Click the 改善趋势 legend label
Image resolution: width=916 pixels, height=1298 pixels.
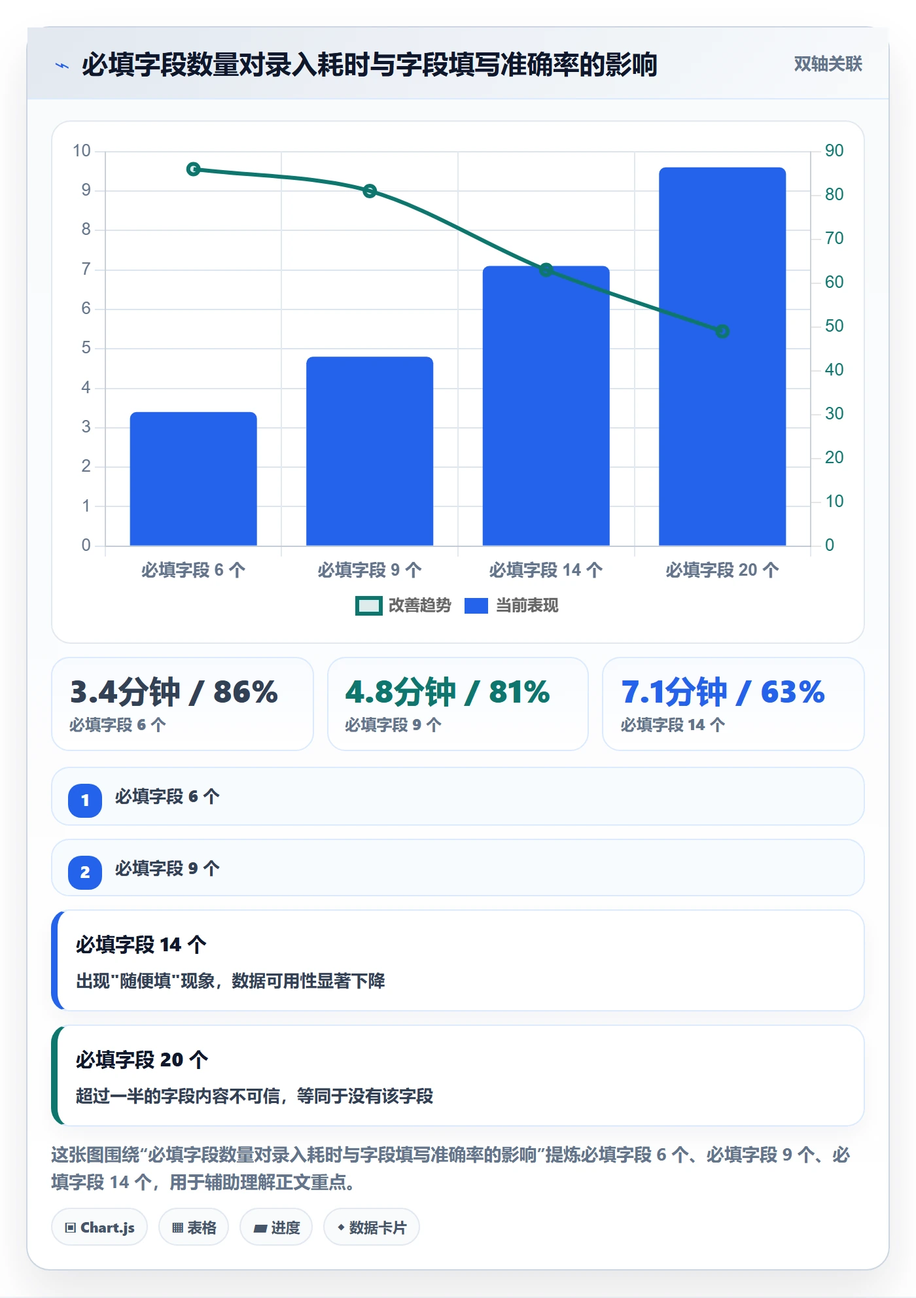point(420,606)
